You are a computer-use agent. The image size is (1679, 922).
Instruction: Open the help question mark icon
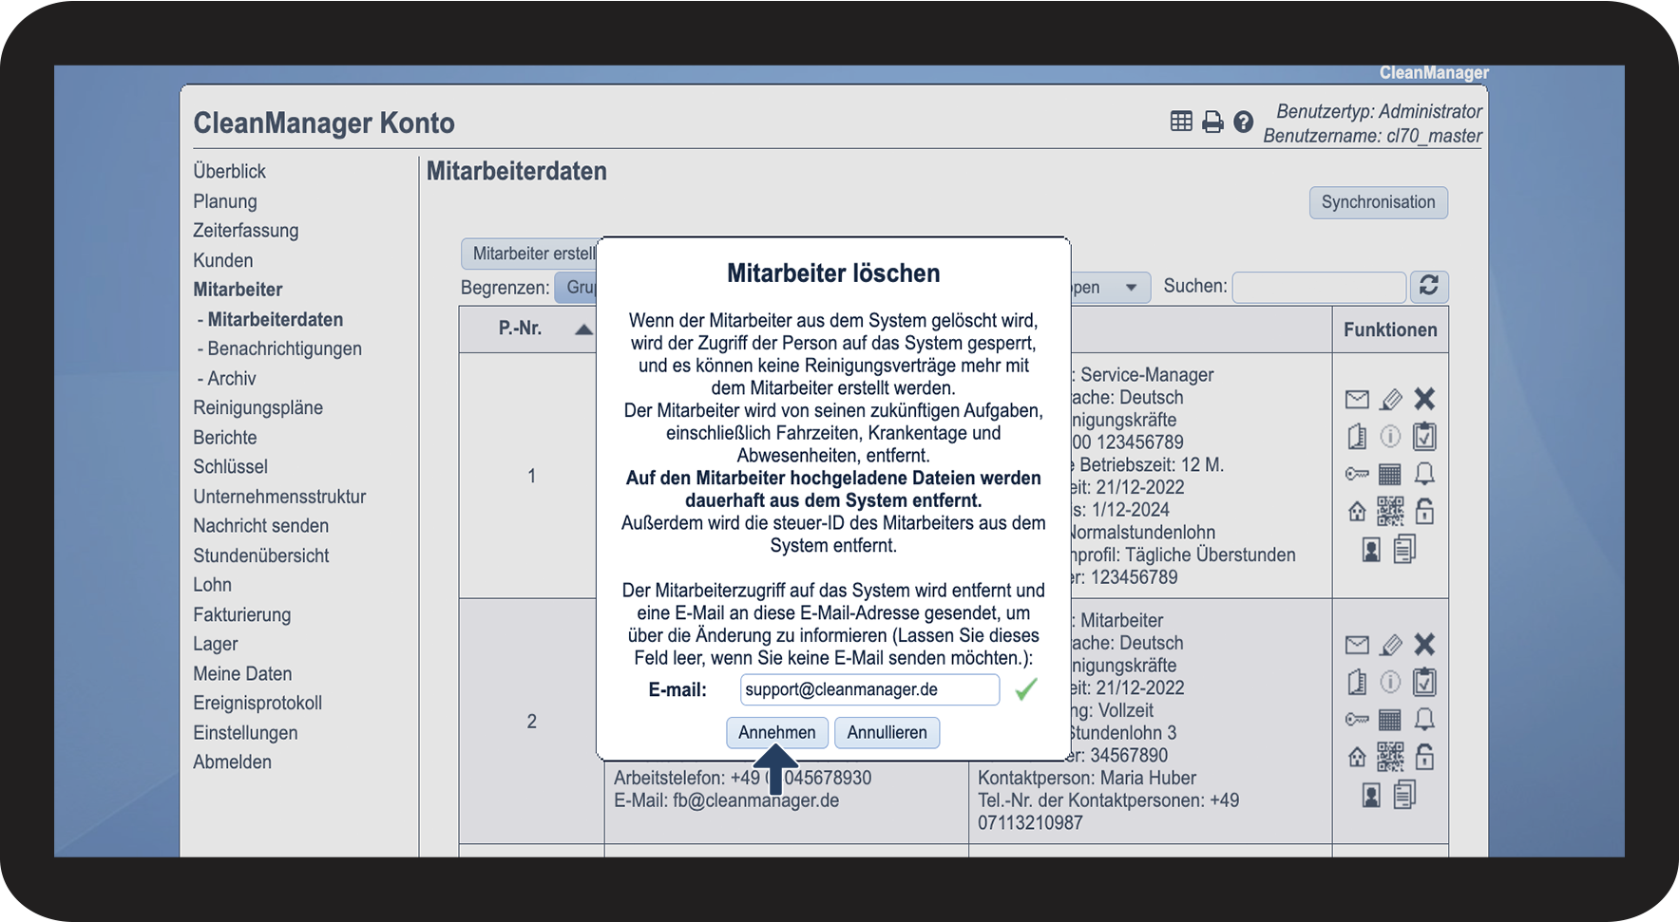coord(1243,122)
